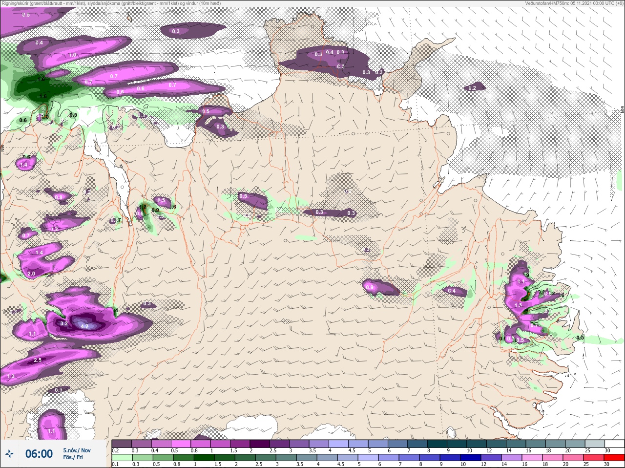Click the bottom-row legend label 0.1
This screenshot has height=468, width=625.
point(115,464)
